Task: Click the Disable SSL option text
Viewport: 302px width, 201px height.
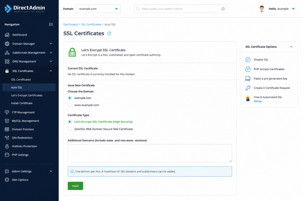Action: [x=261, y=59]
